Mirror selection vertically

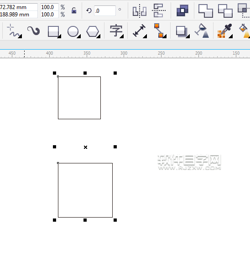point(159,10)
